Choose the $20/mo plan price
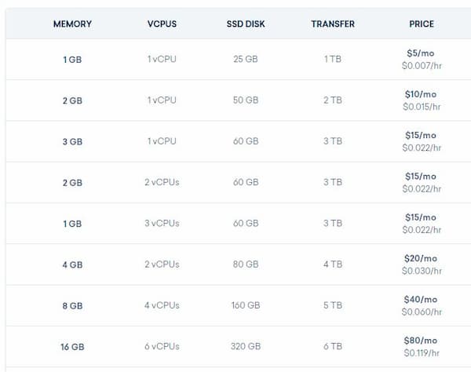 click(421, 258)
